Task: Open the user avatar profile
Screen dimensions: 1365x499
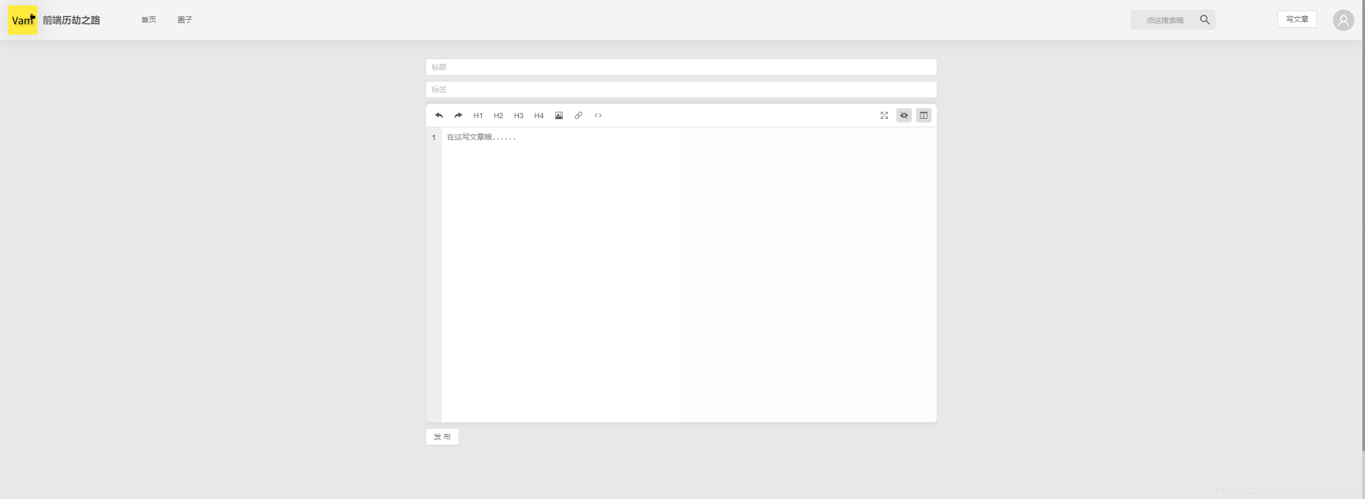Action: 1343,20
